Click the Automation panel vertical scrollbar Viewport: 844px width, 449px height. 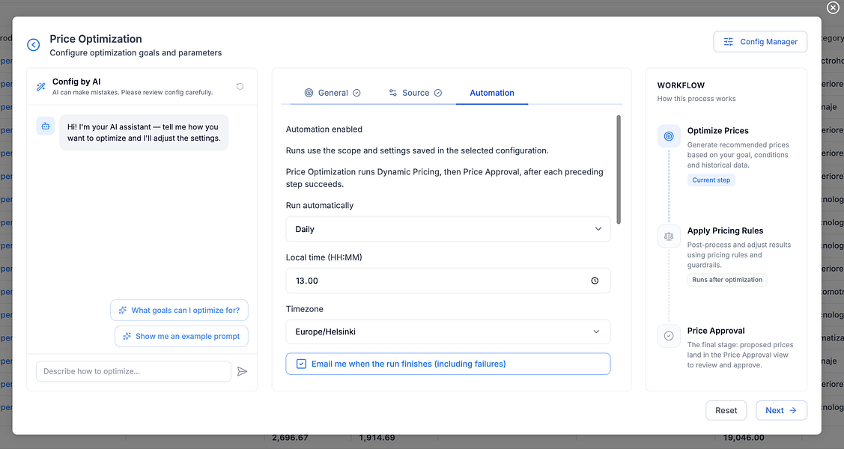[619, 169]
